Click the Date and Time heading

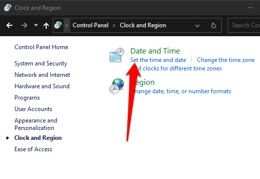click(x=155, y=51)
